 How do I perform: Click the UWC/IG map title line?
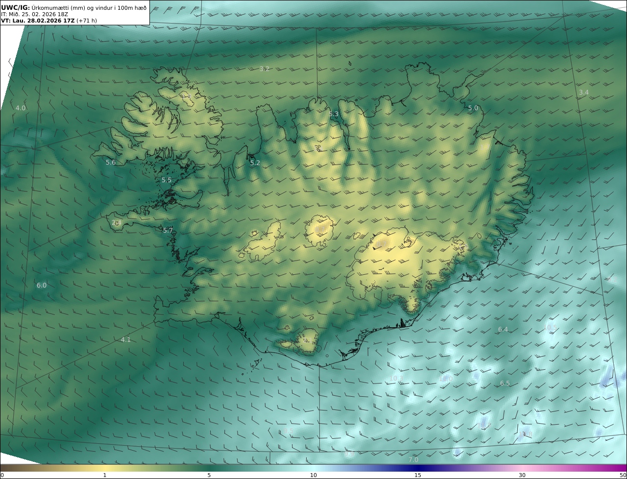coord(74,7)
